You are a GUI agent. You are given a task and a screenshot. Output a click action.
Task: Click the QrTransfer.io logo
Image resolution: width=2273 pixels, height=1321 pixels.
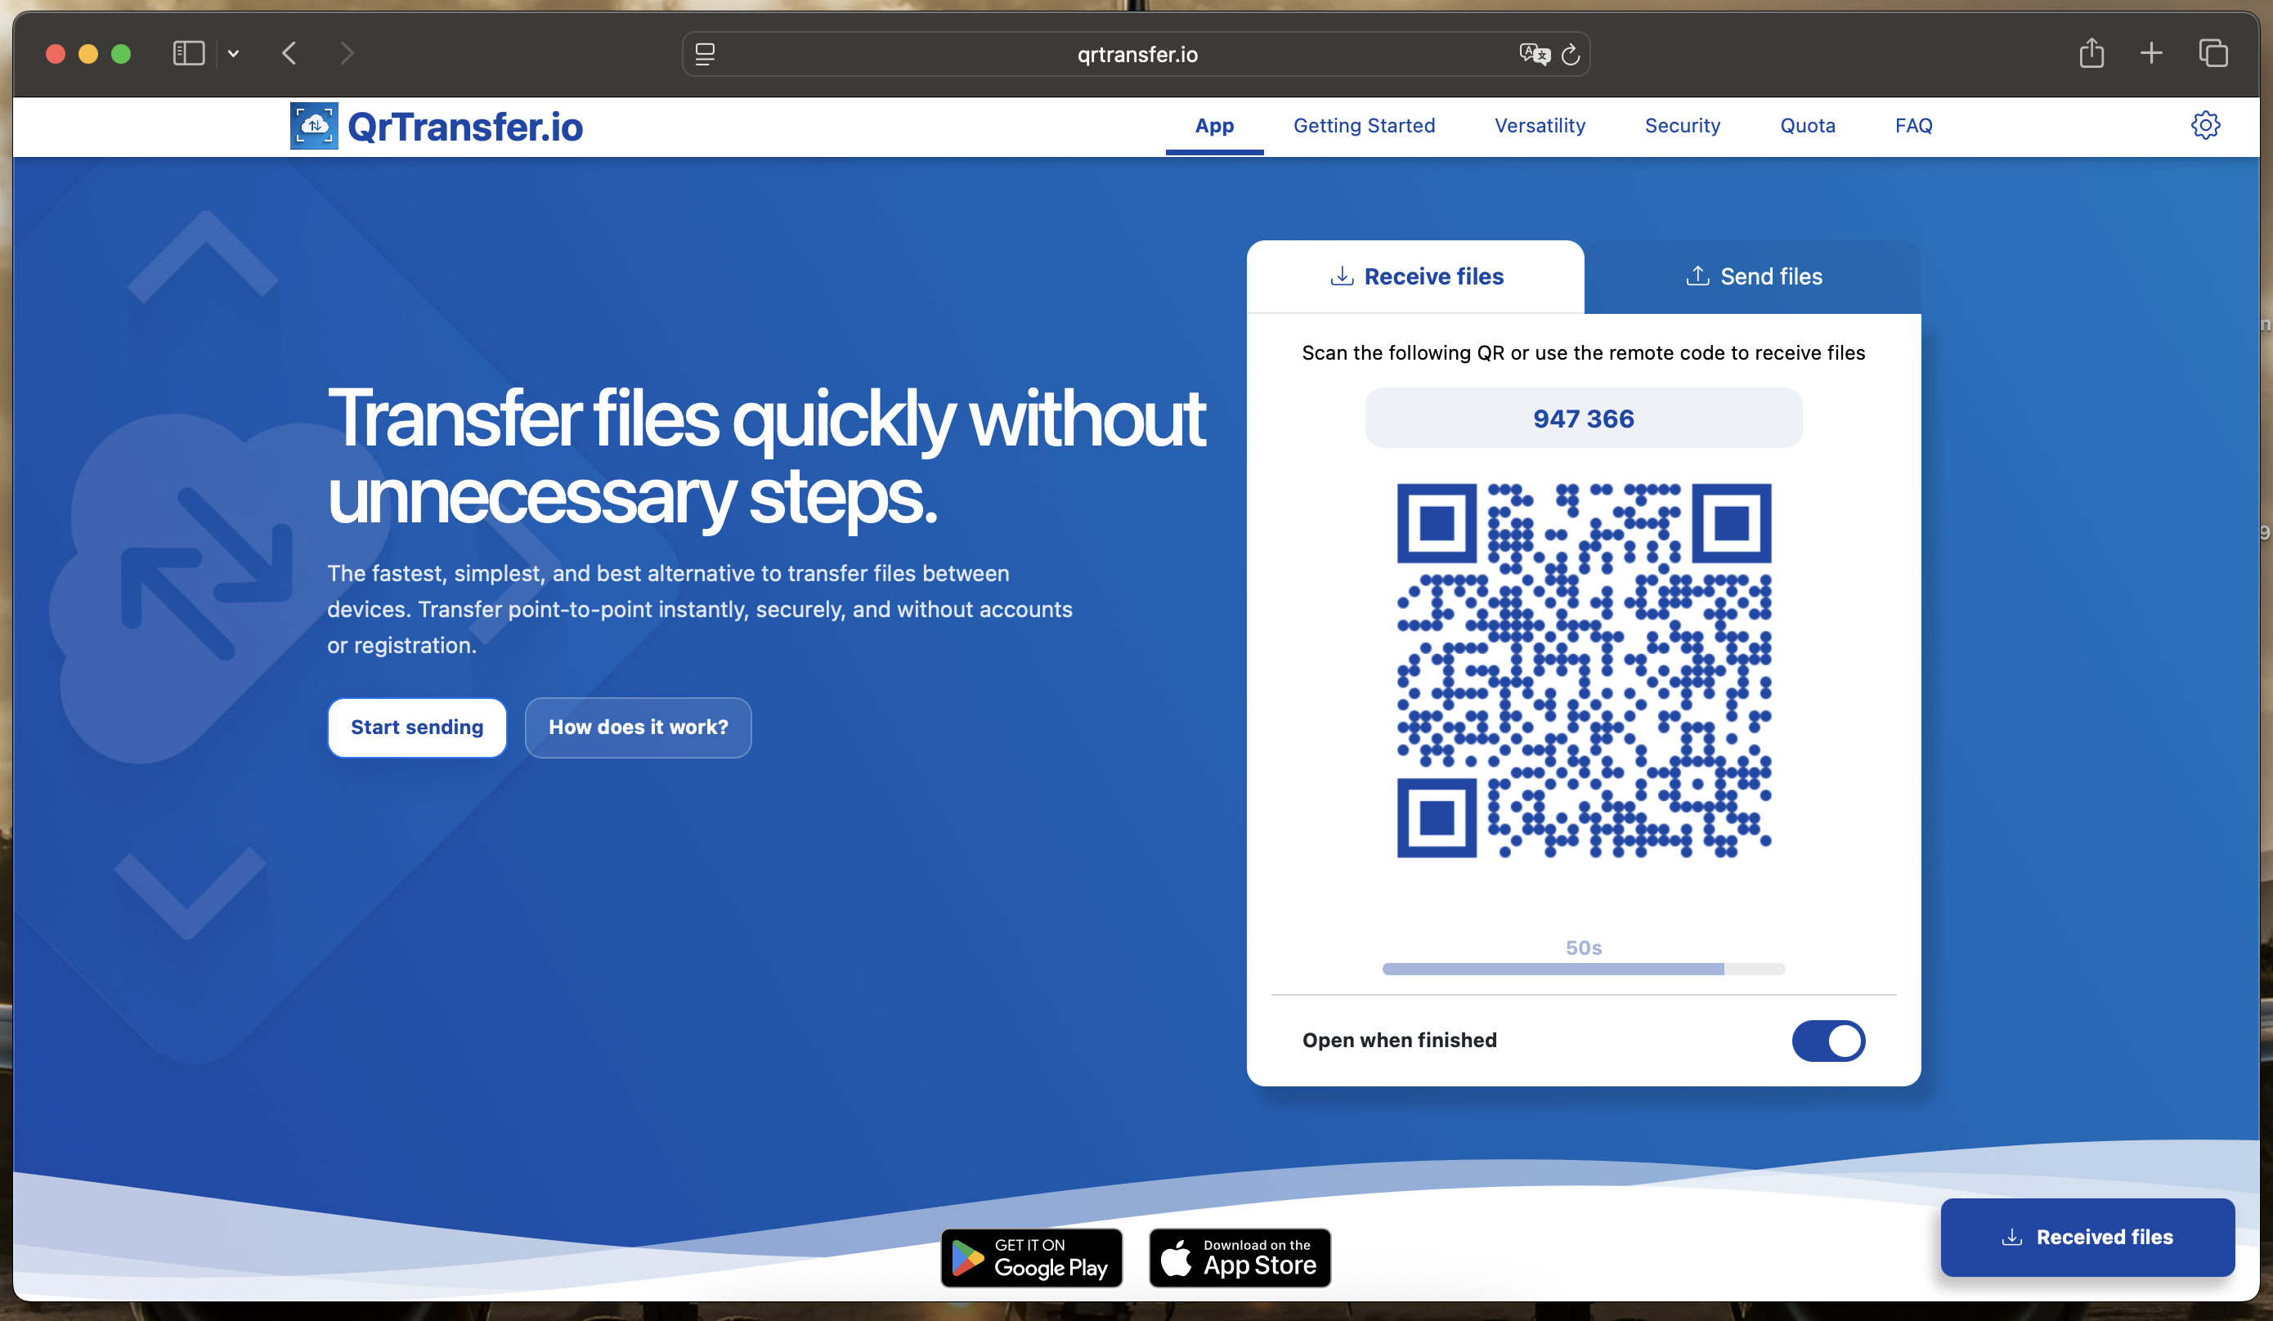pyautogui.click(x=437, y=126)
